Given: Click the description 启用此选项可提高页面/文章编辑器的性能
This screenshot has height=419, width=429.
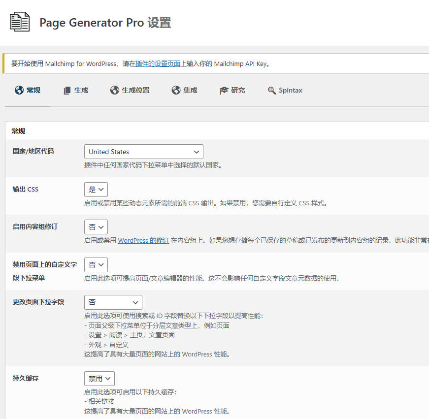Looking at the screenshot, I should pyautogui.click(x=212, y=278).
